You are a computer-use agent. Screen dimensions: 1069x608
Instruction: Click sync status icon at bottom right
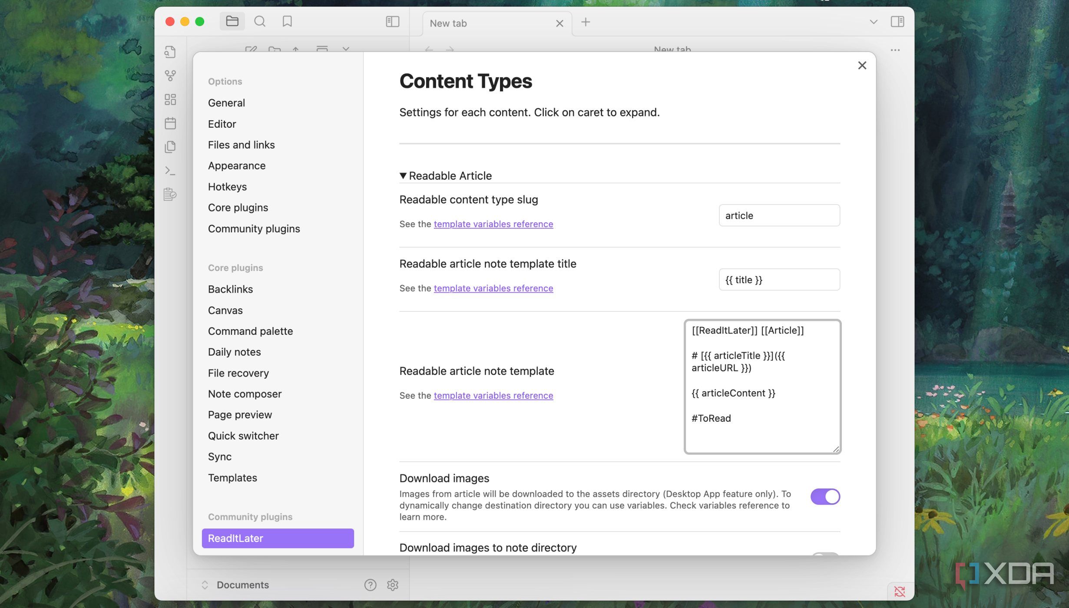[x=900, y=591]
